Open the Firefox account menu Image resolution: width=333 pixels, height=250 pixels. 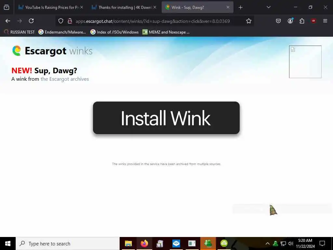[x=290, y=21]
